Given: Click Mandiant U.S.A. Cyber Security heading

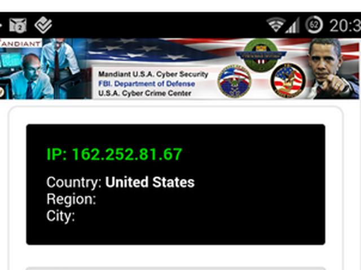Looking at the screenshot, I should click(153, 74).
